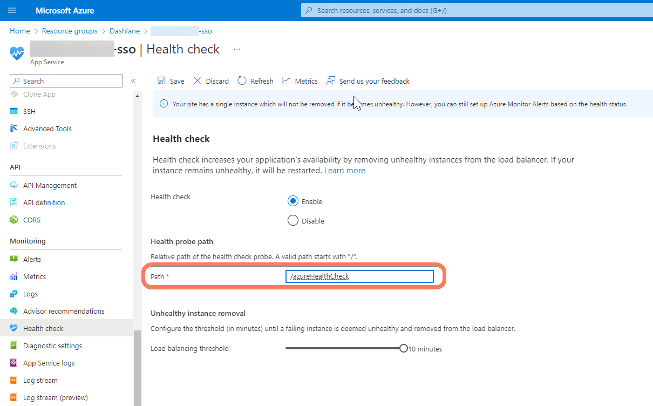
Task: Click the Save disk icon
Action: click(x=161, y=80)
